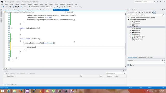This screenshot has width=166, height=93.
Task: Click the Solution Explorer Refresh icon
Action: point(142,12)
